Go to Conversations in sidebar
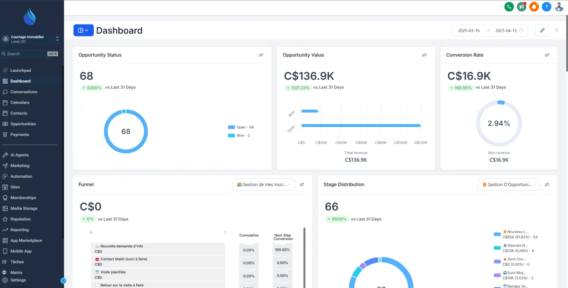 click(x=24, y=92)
